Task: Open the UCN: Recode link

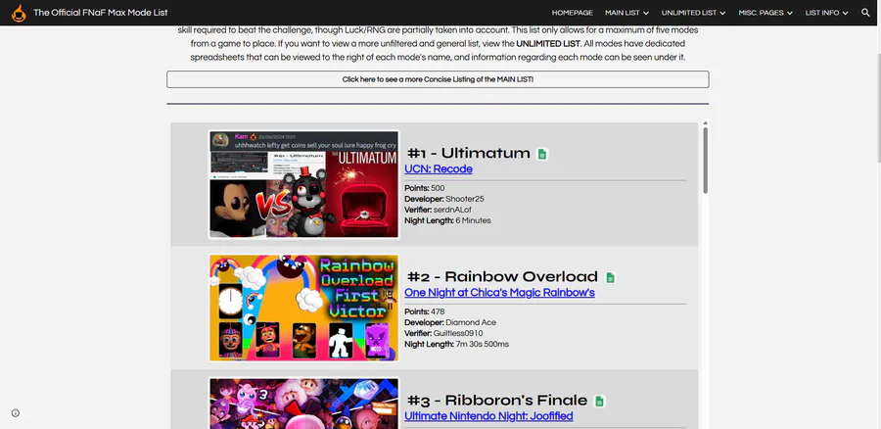Action: [x=439, y=169]
